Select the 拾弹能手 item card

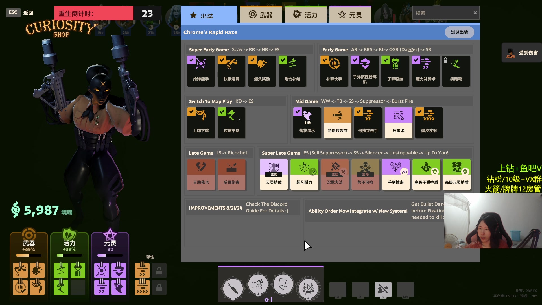click(x=201, y=71)
